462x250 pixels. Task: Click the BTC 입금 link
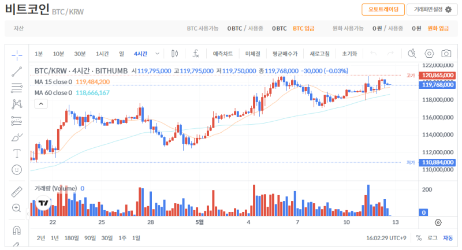pyautogui.click(x=304, y=28)
